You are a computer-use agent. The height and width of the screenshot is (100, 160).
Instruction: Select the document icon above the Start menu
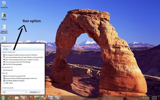pyautogui.click(x=4, y=39)
